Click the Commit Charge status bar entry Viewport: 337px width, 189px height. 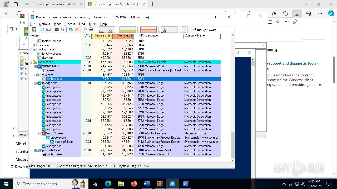[76, 166]
